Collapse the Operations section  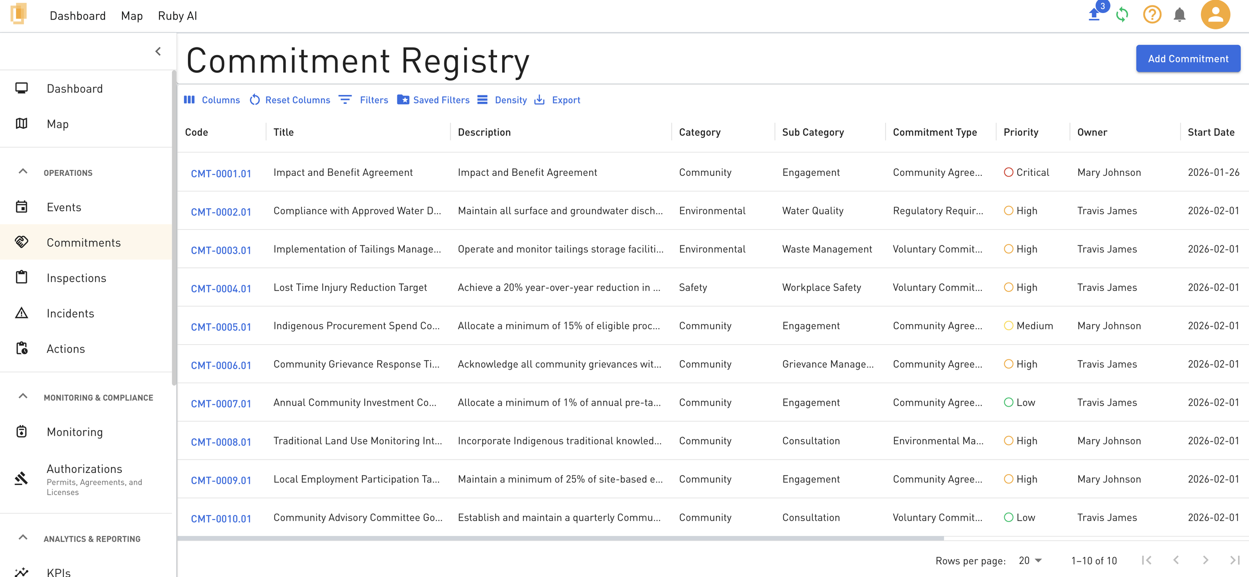(x=23, y=172)
